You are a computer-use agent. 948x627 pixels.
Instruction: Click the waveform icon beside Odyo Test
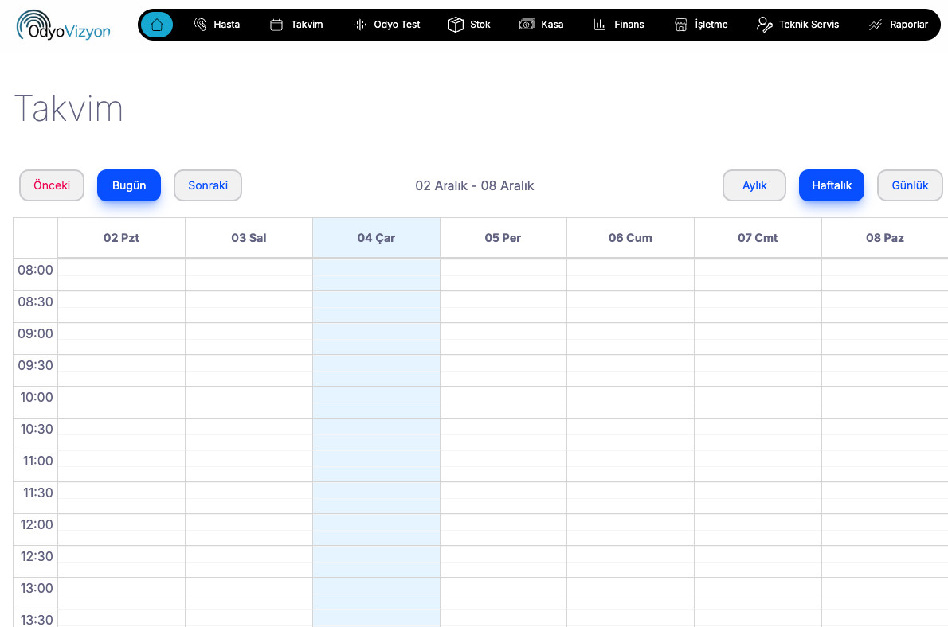point(360,25)
